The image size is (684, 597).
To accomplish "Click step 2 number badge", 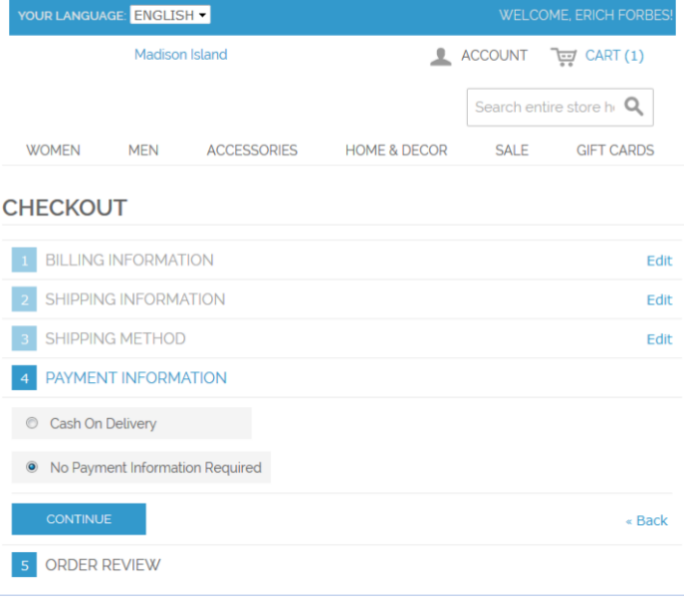I will click(24, 299).
